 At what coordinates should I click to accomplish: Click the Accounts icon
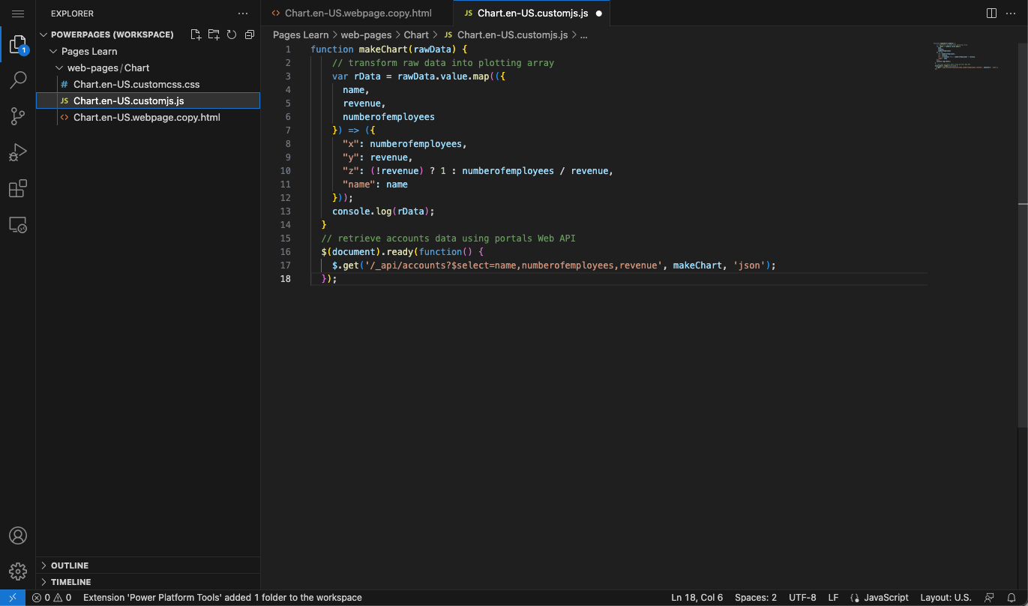click(18, 535)
